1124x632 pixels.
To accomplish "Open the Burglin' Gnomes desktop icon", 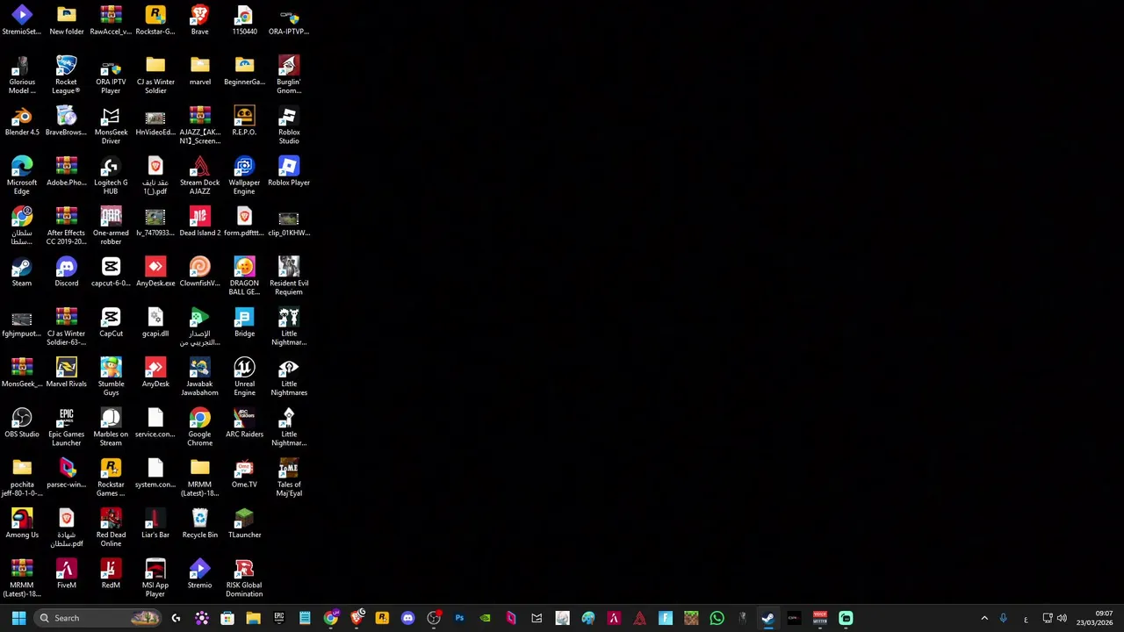I will click(289, 75).
